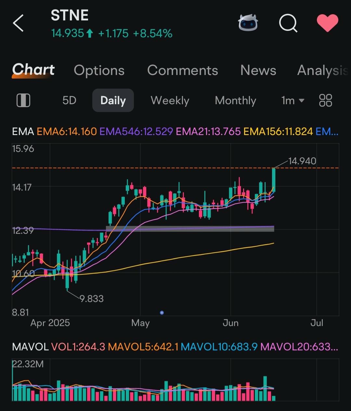Tap the Jun axis label
This screenshot has width=351, height=411.
pos(230,323)
